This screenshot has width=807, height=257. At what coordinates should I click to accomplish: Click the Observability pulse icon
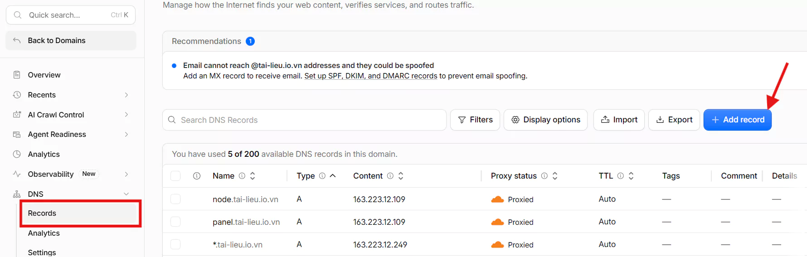tap(17, 174)
